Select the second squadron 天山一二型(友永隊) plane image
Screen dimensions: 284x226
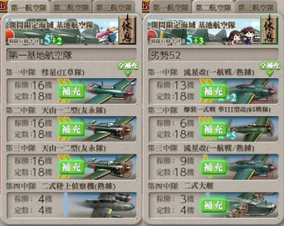(110, 129)
